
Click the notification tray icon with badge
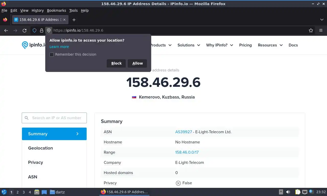[x=311, y=192]
